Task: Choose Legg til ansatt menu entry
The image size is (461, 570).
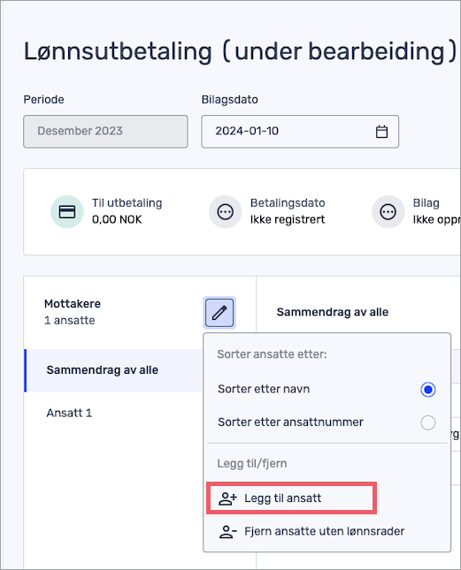Action: coord(291,498)
